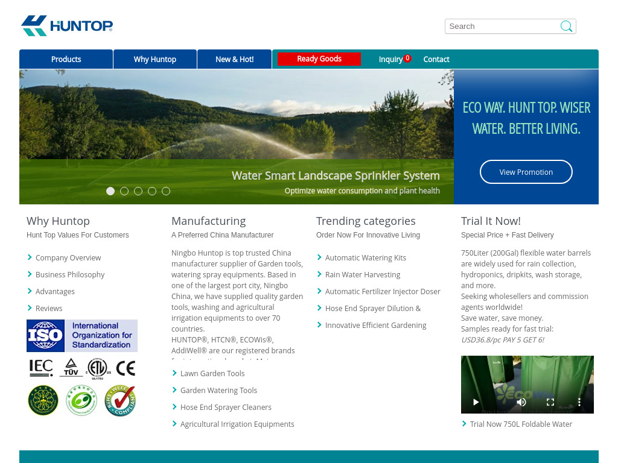The height and width of the screenshot is (463, 618).
Task: Open the Rain Water Harvesting link
Action: tap(363, 275)
